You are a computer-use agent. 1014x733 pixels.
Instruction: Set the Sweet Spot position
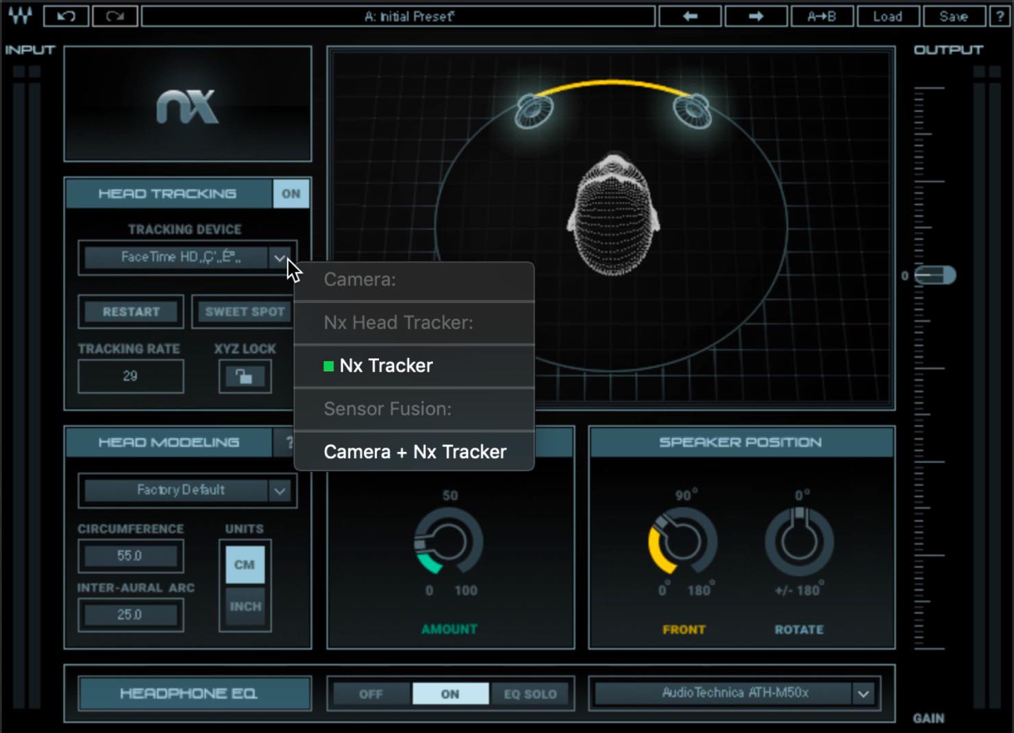click(x=244, y=312)
